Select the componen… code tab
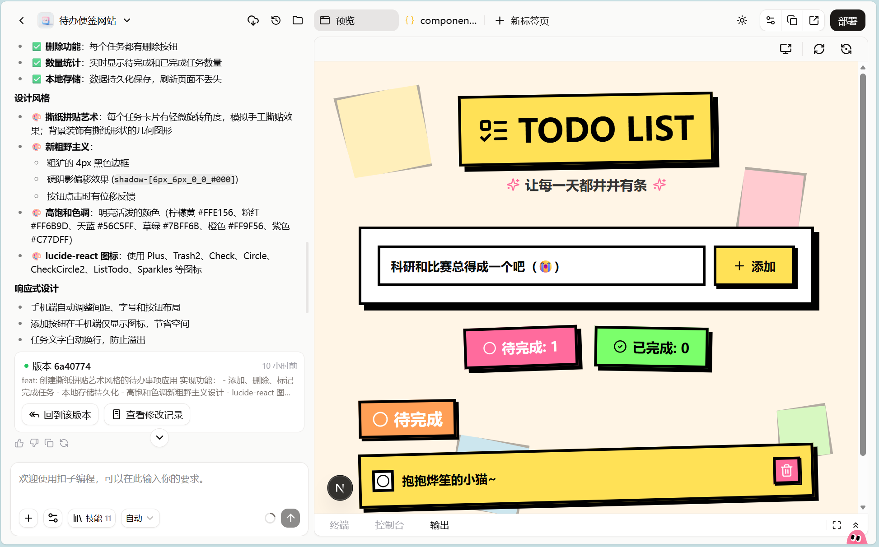 (442, 20)
